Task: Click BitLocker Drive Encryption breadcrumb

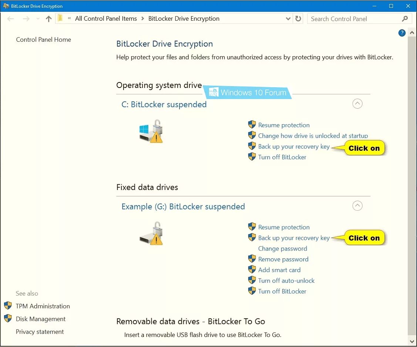Action: point(184,18)
